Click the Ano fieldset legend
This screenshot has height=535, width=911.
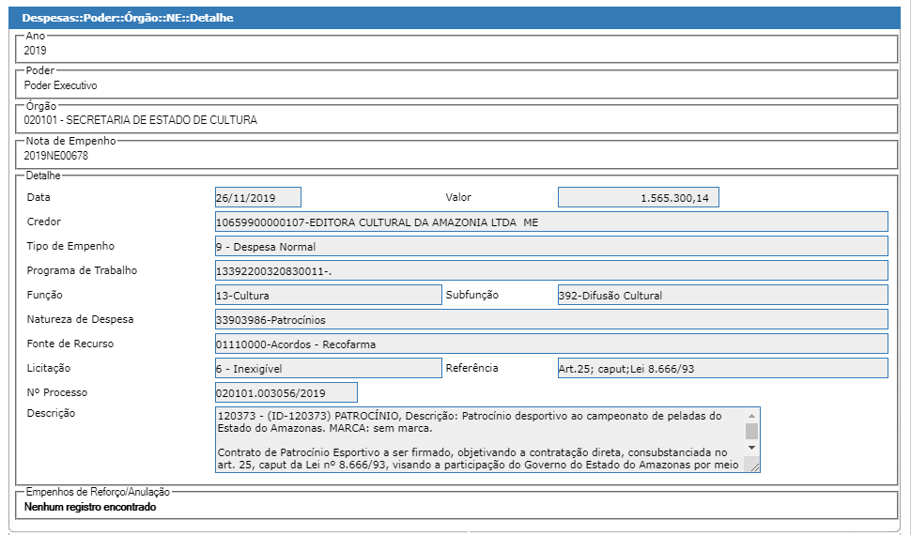point(36,36)
